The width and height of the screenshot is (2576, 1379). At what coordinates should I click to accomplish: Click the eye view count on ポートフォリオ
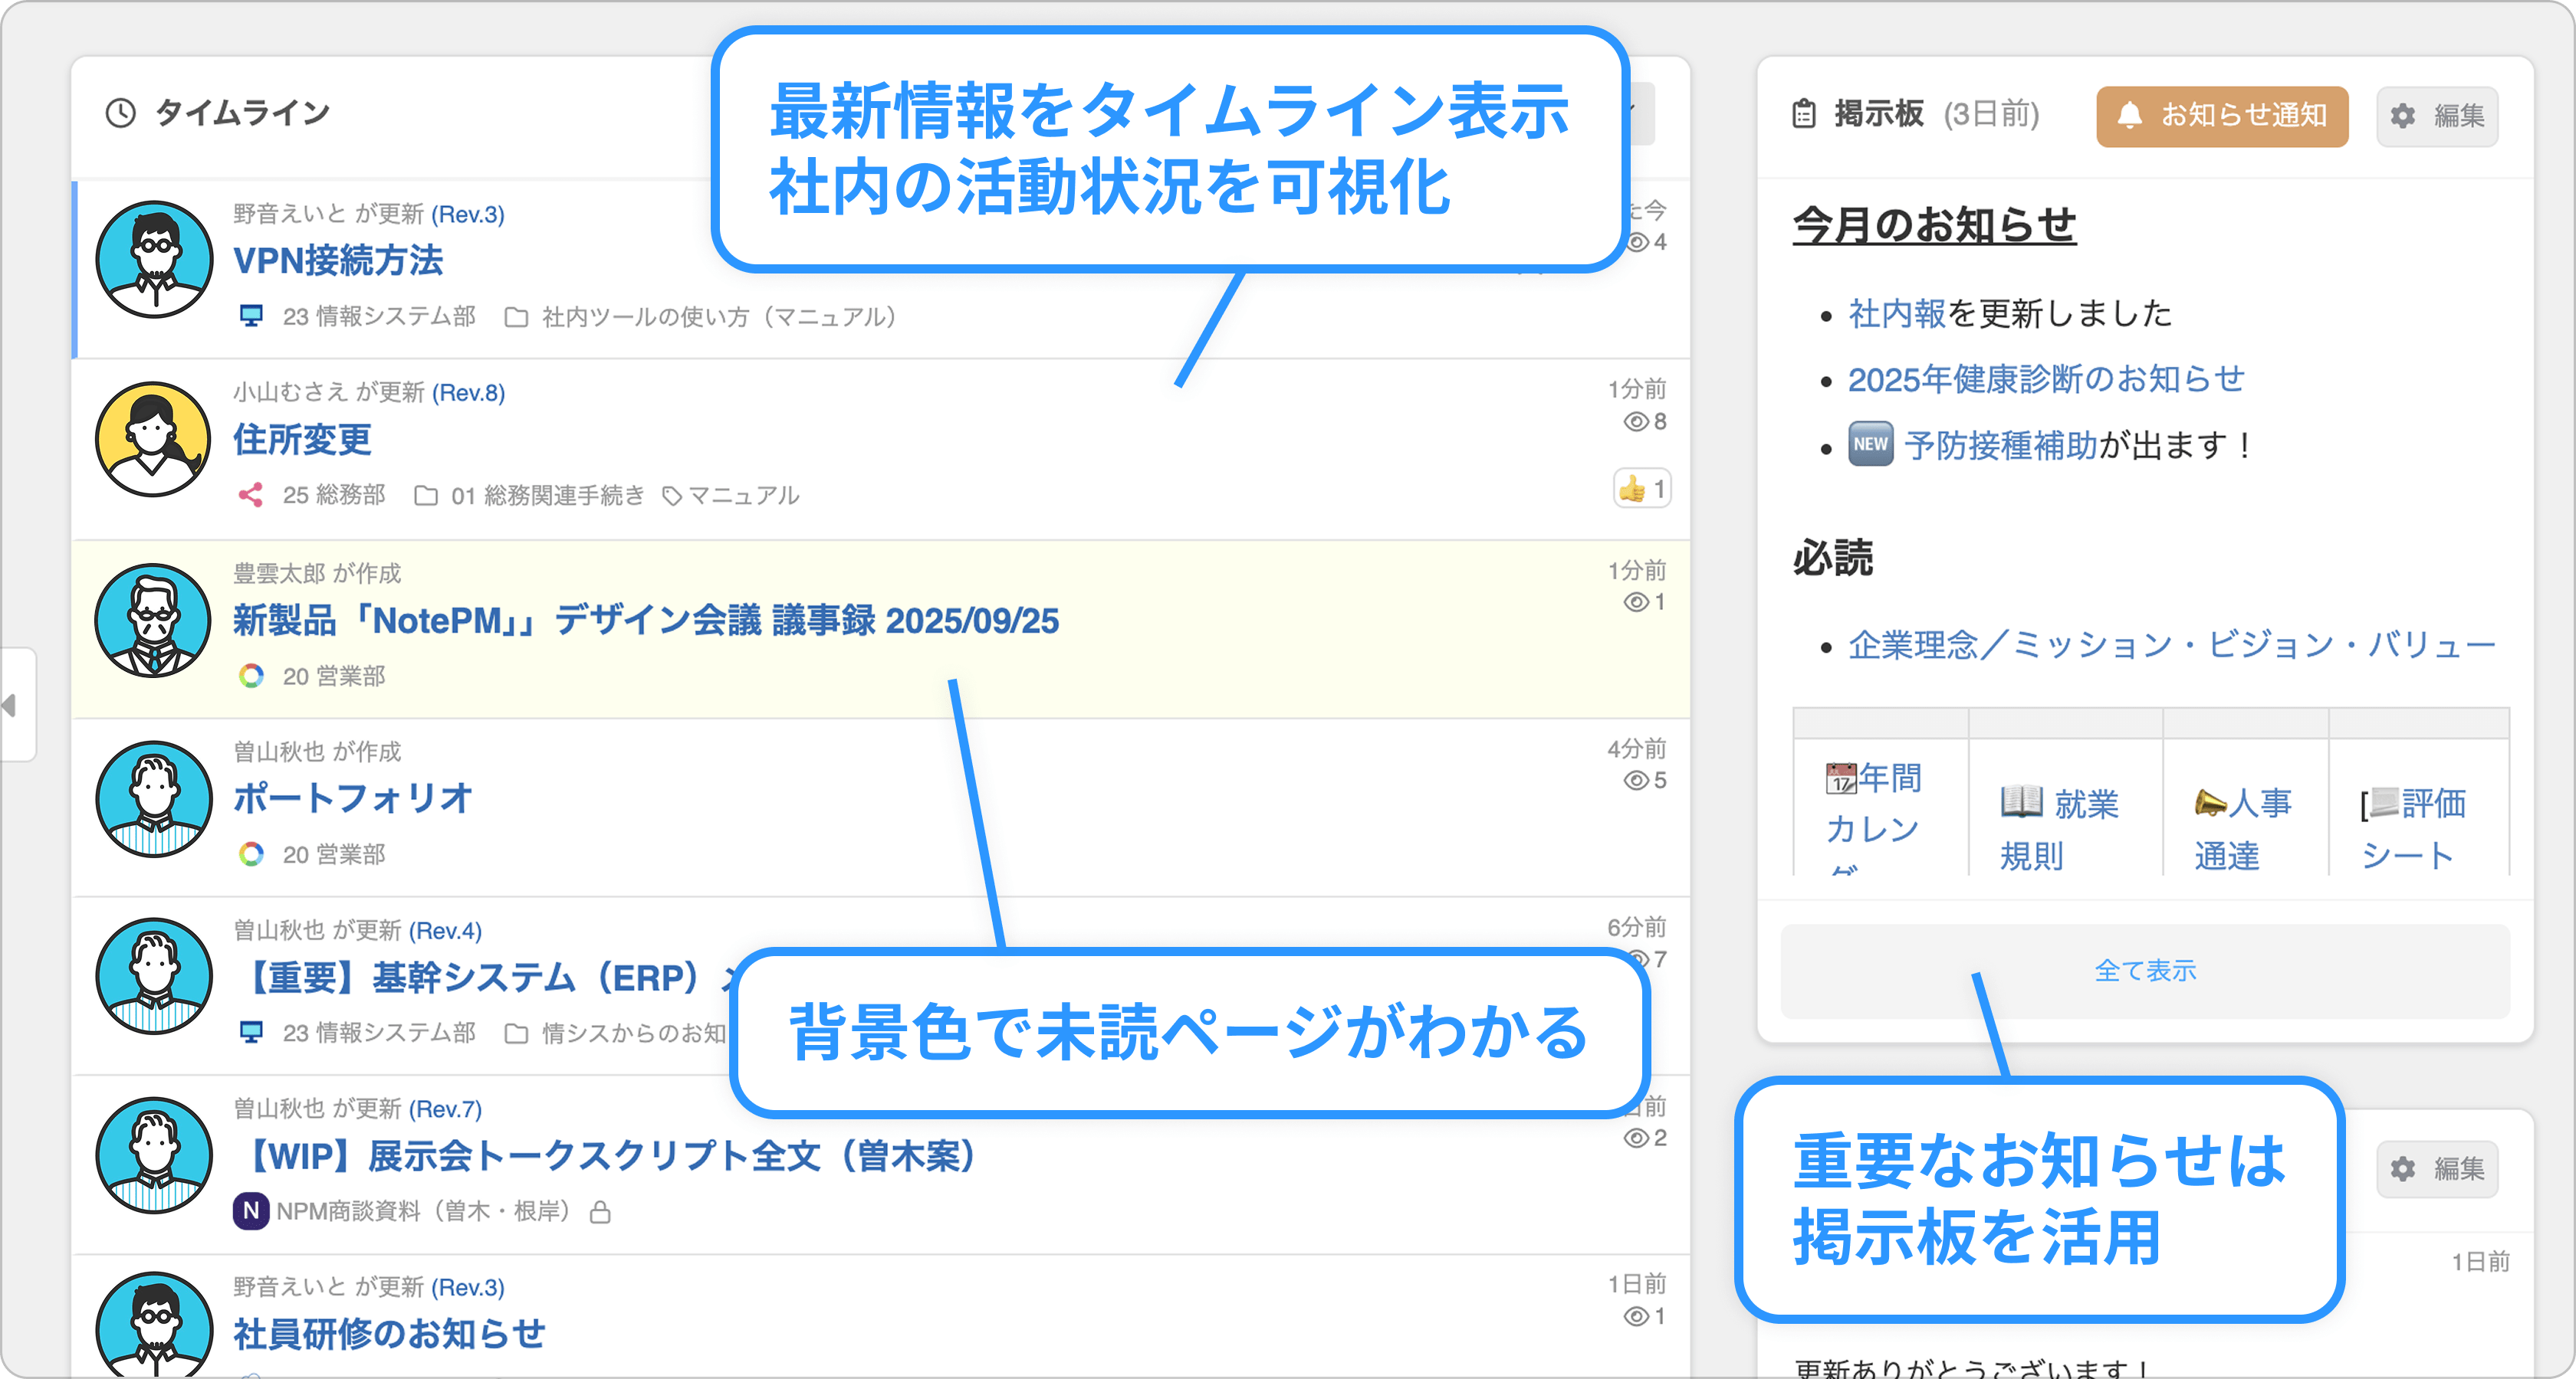(x=1644, y=781)
